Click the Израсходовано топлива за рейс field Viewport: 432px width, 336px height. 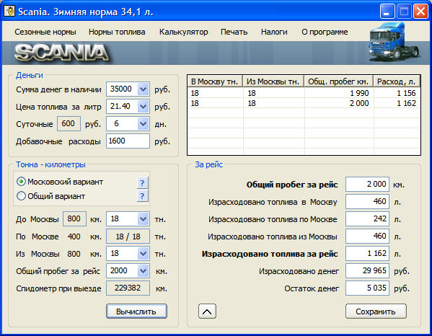(367, 253)
